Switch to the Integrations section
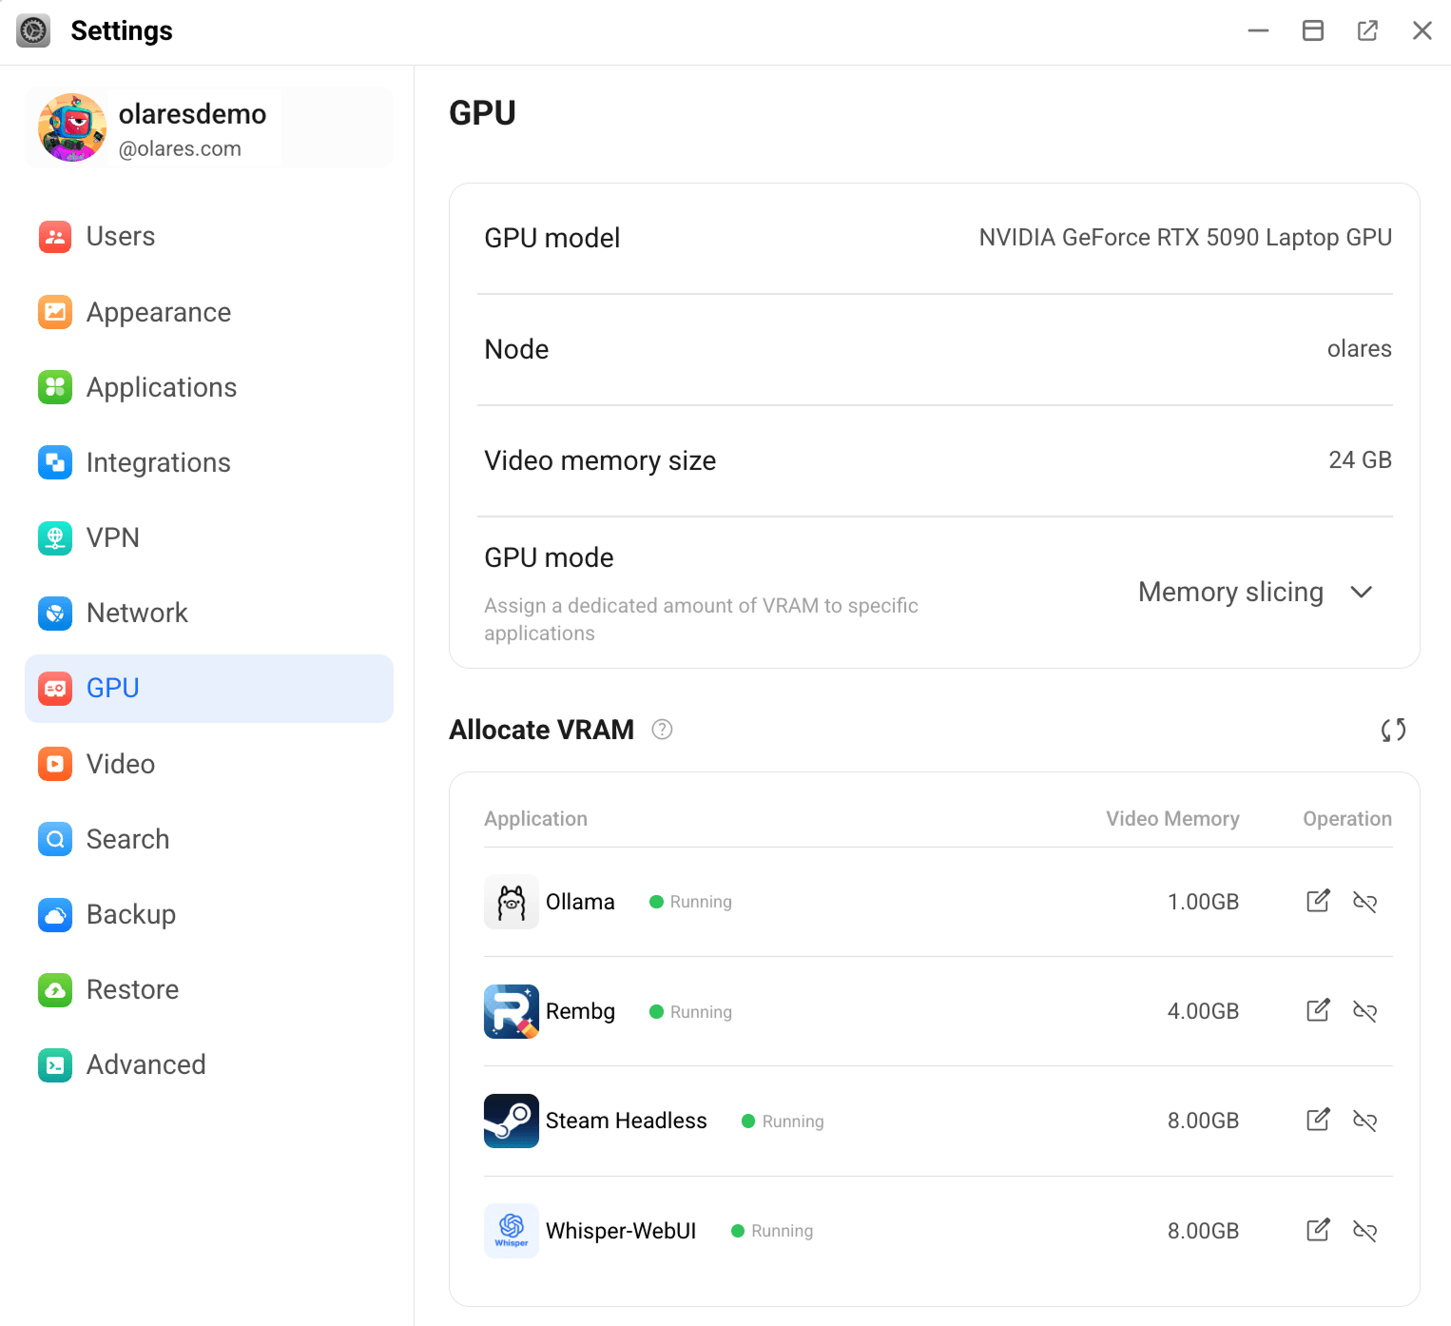Viewport: 1451px width, 1326px height. [x=158, y=462]
